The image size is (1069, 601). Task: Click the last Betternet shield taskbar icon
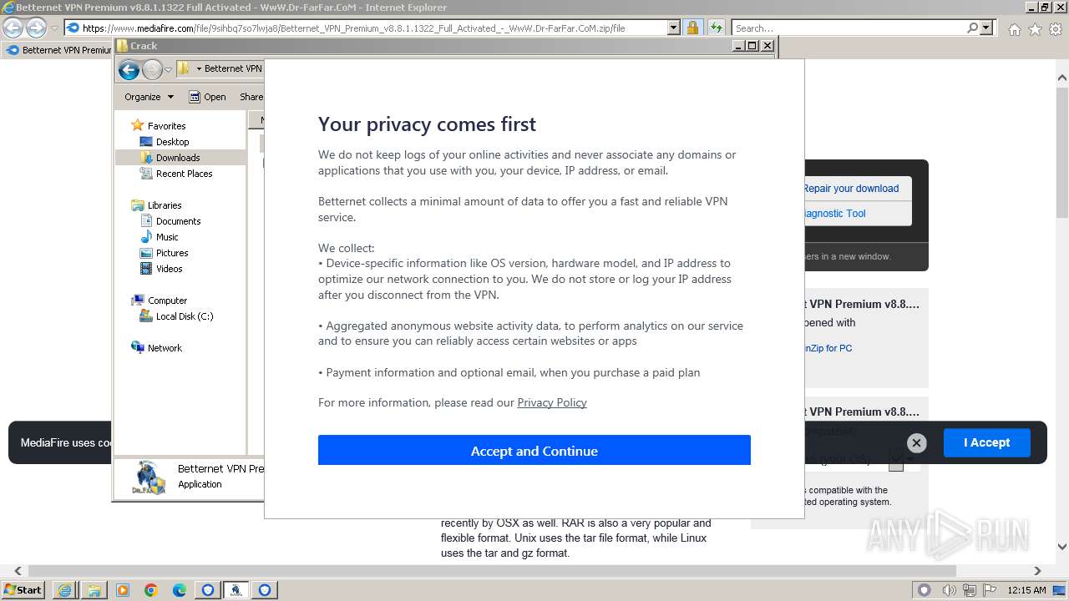click(265, 590)
